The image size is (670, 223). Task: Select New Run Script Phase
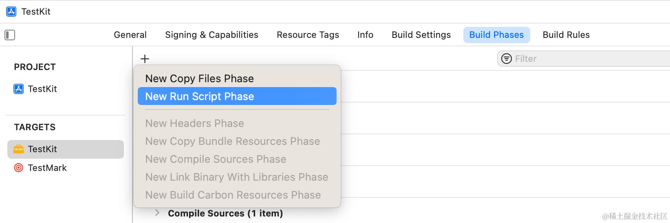pyautogui.click(x=199, y=96)
